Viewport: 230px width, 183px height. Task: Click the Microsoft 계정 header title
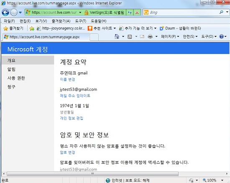pyautogui.click(x=28, y=49)
